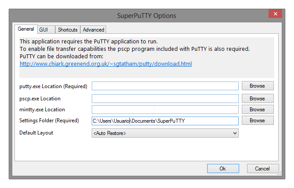Click the 'Default Layout' label

tap(36, 133)
